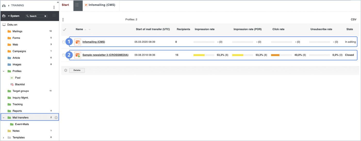Viewport: 361px width, 141px height.
Task: Expand the Templates folder
Action: pyautogui.click(x=4, y=138)
